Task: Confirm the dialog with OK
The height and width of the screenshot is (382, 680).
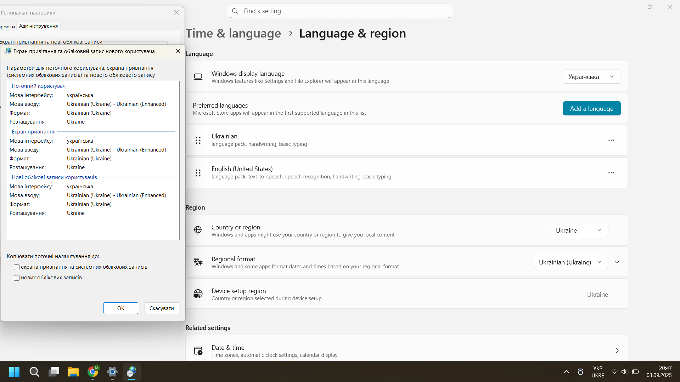Action: [x=121, y=308]
